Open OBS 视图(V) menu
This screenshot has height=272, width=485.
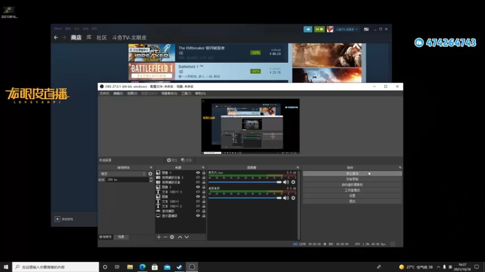coord(132,93)
